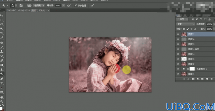Hide 图层 1 with its eye icon
The image size is (215, 111).
pyautogui.click(x=178, y=74)
